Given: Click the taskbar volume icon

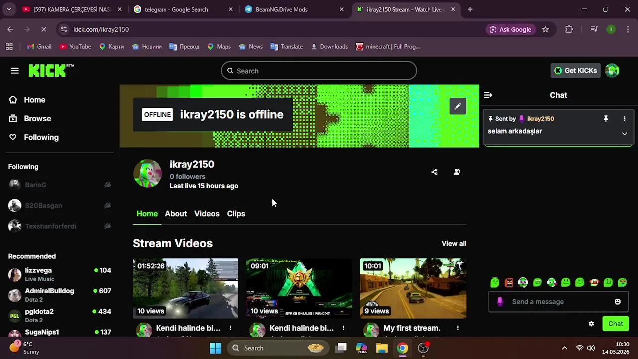Looking at the screenshot, I should [591, 348].
